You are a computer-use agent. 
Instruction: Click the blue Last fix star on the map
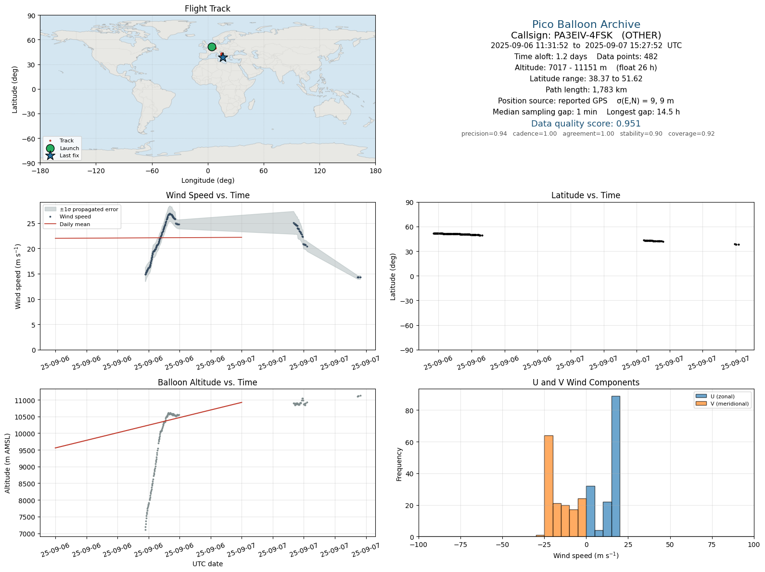[x=223, y=57]
